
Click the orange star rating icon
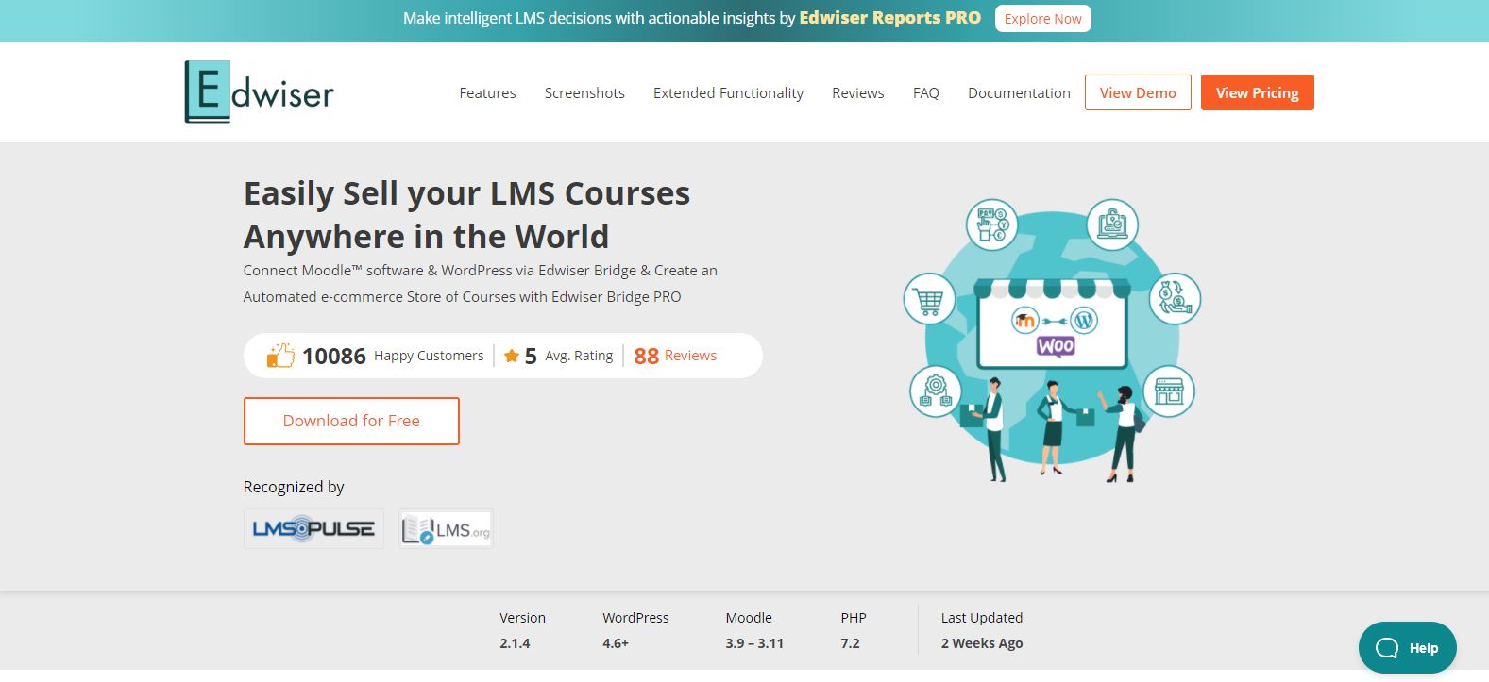coord(512,356)
